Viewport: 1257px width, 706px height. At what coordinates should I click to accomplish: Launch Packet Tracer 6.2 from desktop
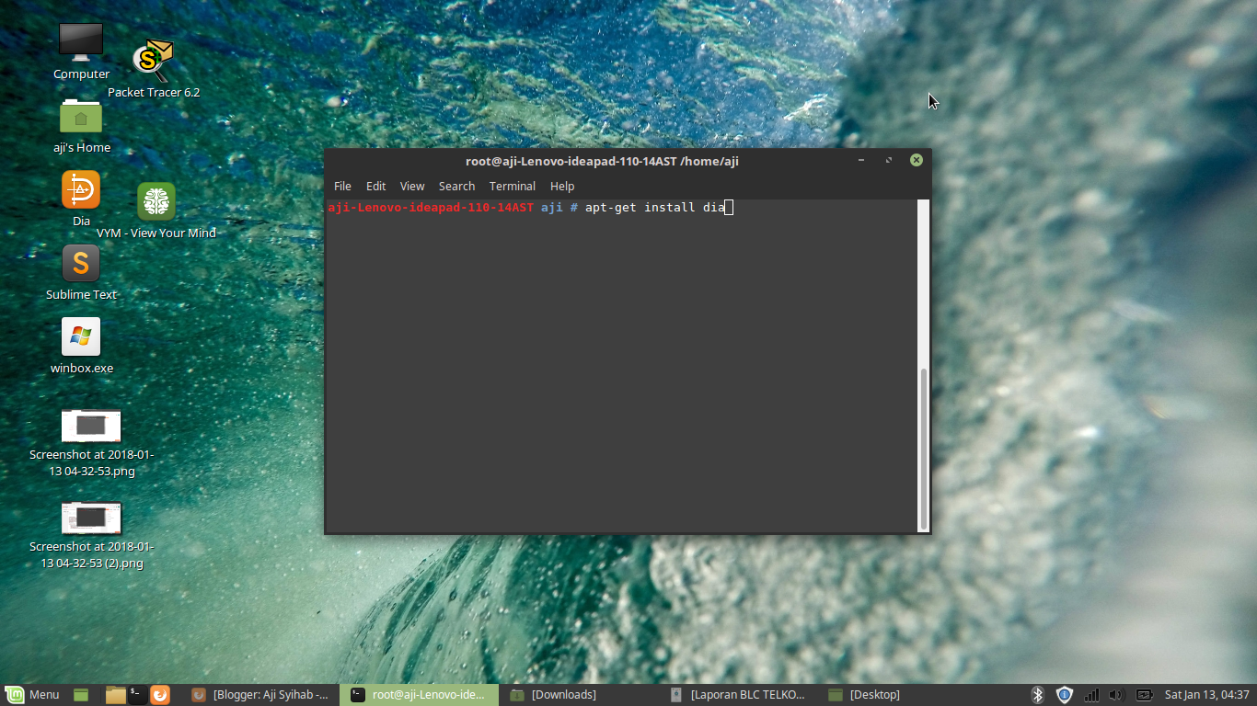click(x=154, y=69)
